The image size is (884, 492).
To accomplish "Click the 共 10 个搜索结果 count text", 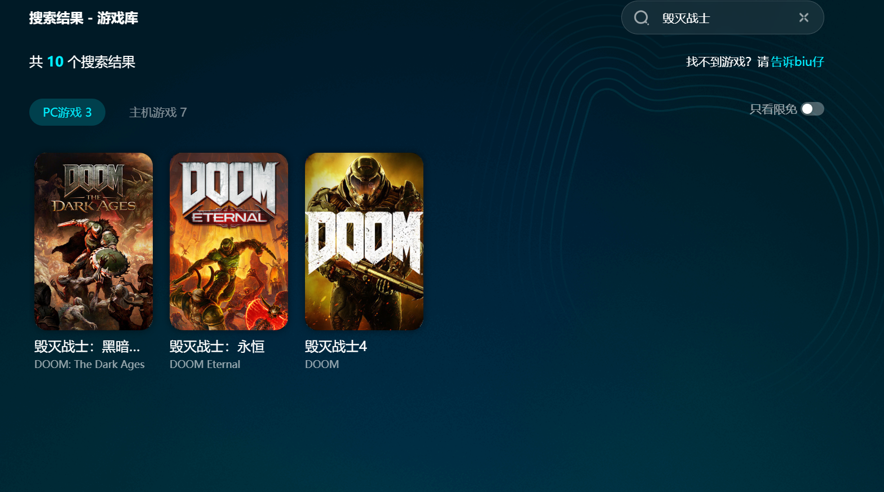I will 82,62.
